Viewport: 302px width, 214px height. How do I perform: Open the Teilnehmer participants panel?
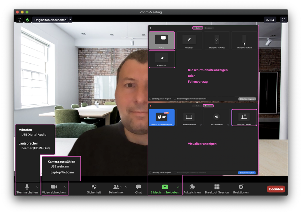(x=116, y=189)
